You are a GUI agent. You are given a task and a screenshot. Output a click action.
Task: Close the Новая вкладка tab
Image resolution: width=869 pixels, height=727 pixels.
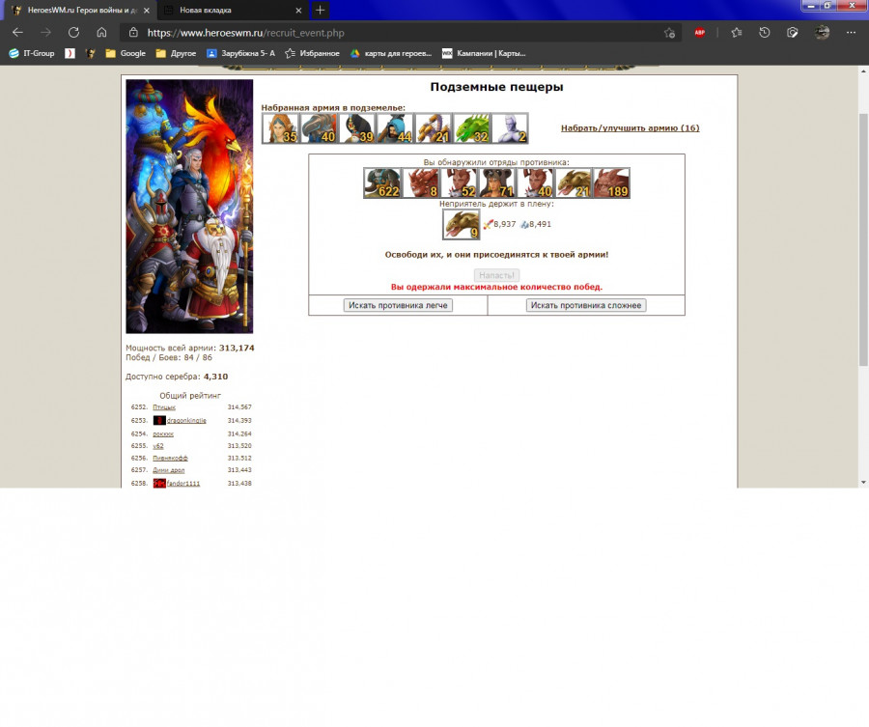pyautogui.click(x=298, y=10)
